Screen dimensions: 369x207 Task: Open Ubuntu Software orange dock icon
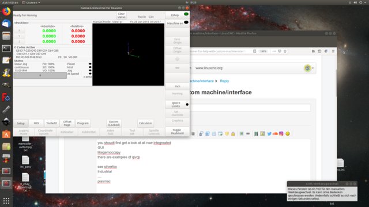point(6,135)
